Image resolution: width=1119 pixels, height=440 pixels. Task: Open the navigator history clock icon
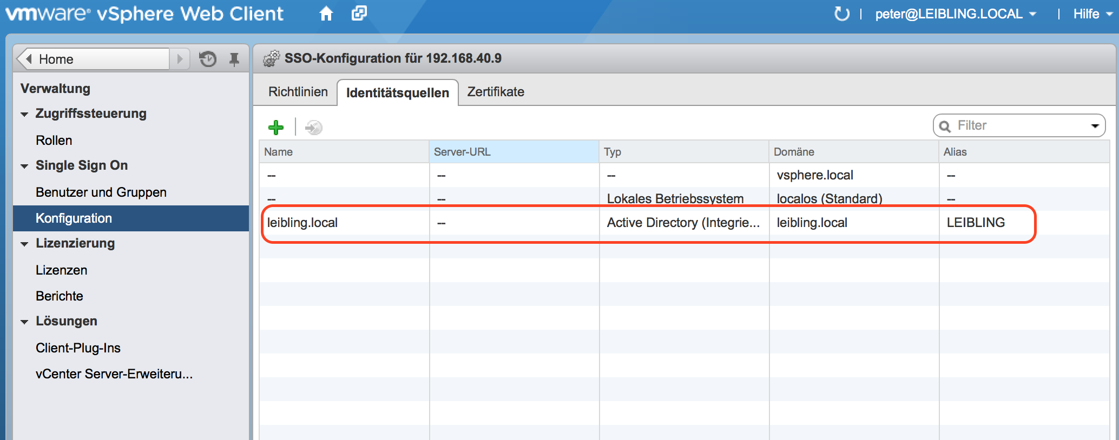208,59
